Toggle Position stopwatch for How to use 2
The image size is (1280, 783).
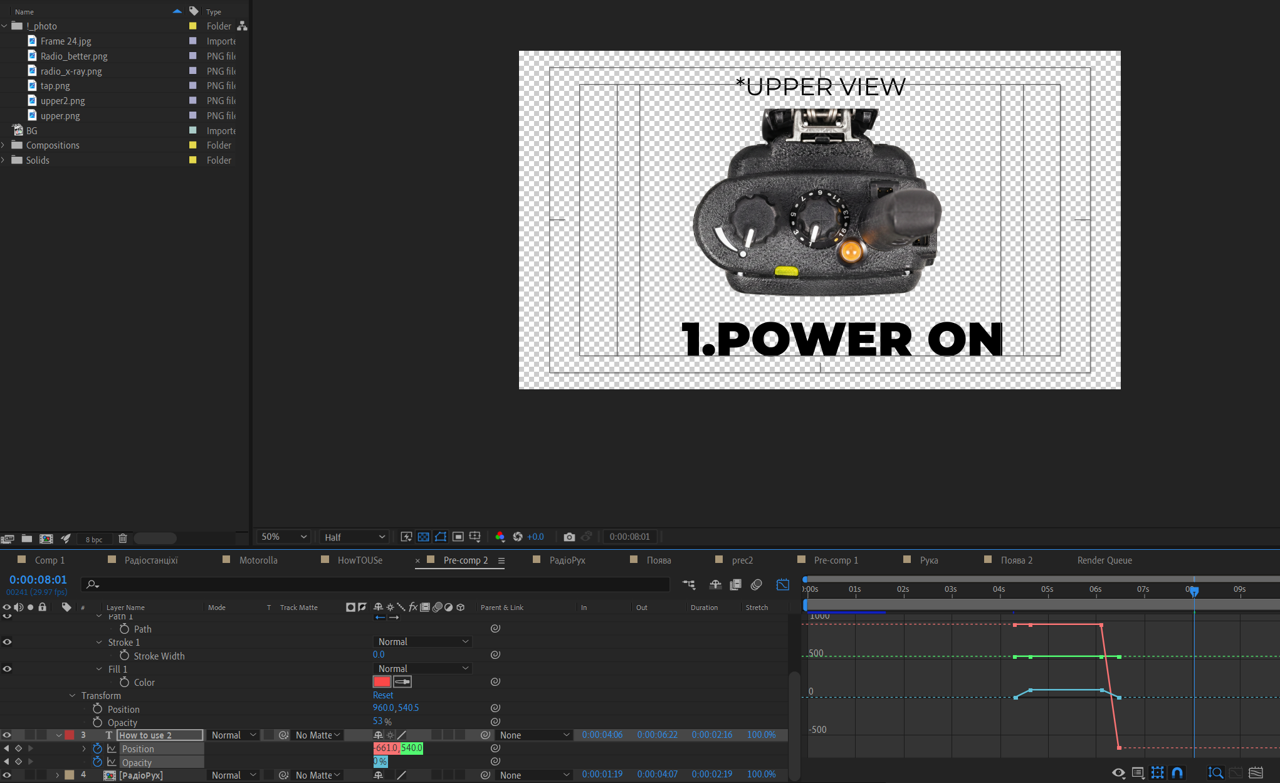click(97, 749)
